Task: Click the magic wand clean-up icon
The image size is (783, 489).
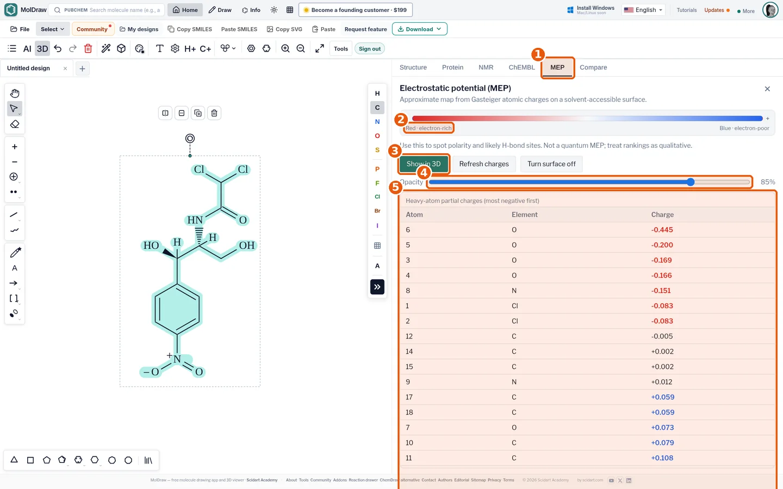Action: tap(106, 49)
